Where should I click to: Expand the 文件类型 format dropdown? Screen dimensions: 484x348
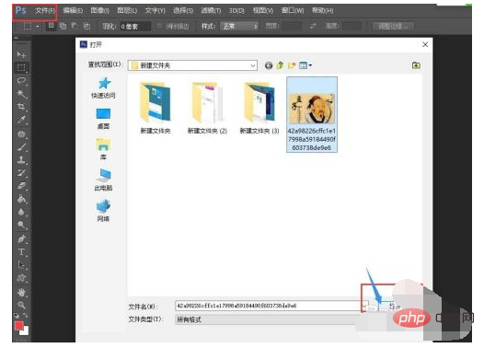[x=269, y=319]
